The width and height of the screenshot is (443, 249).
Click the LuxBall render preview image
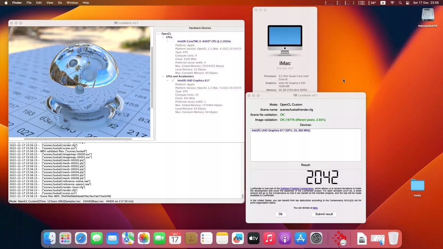coord(79,82)
